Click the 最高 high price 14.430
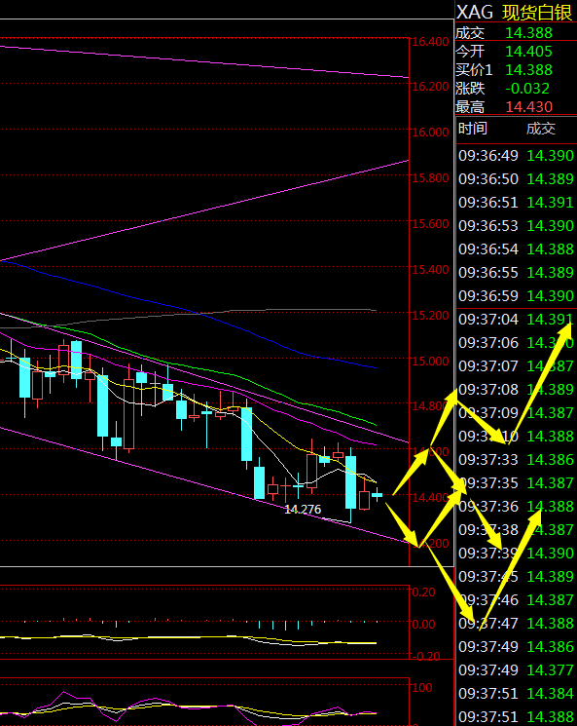Screen dimensions: 577x726 528,107
